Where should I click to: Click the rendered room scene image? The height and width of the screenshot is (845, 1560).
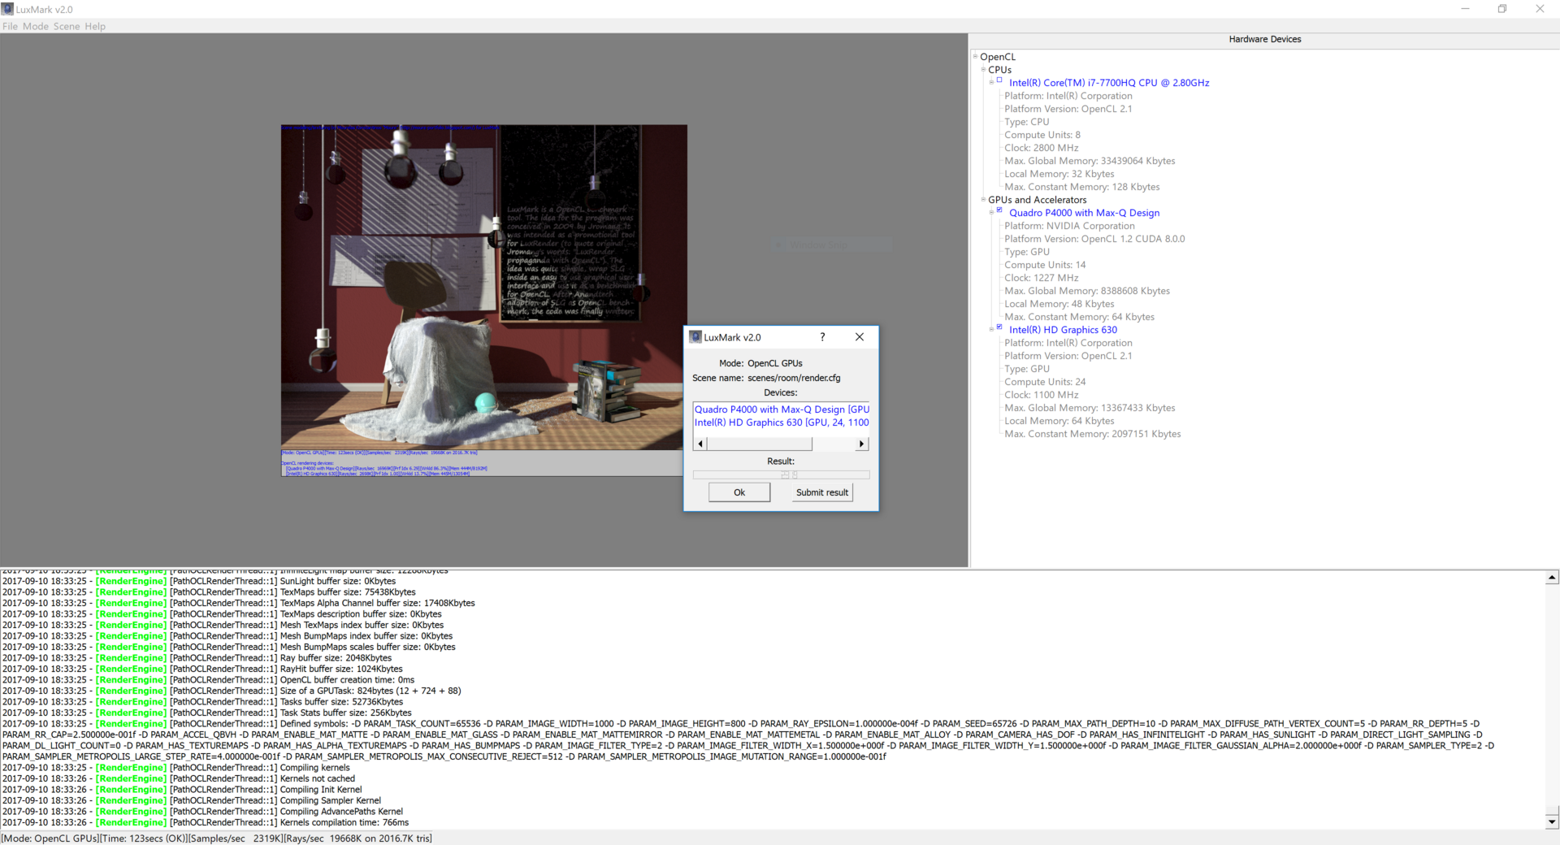pyautogui.click(x=484, y=287)
